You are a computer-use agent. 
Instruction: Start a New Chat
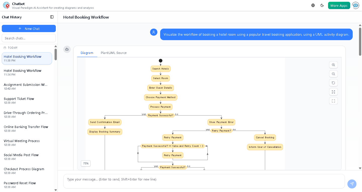tap(29, 28)
